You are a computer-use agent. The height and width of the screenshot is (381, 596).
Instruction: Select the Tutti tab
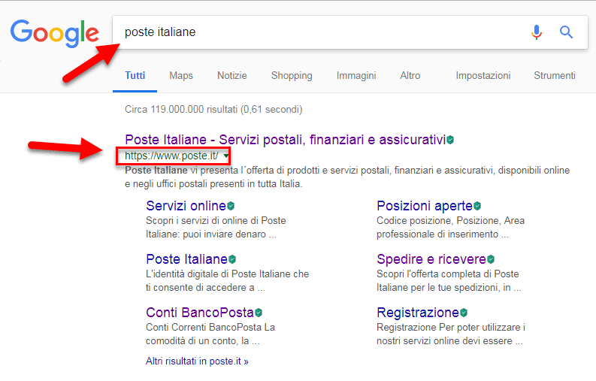point(135,76)
